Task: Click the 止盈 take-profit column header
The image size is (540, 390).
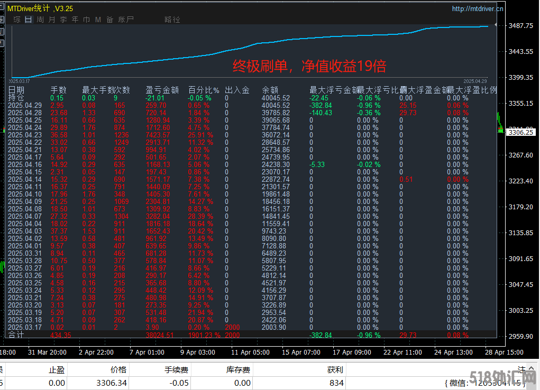Action: (57, 370)
